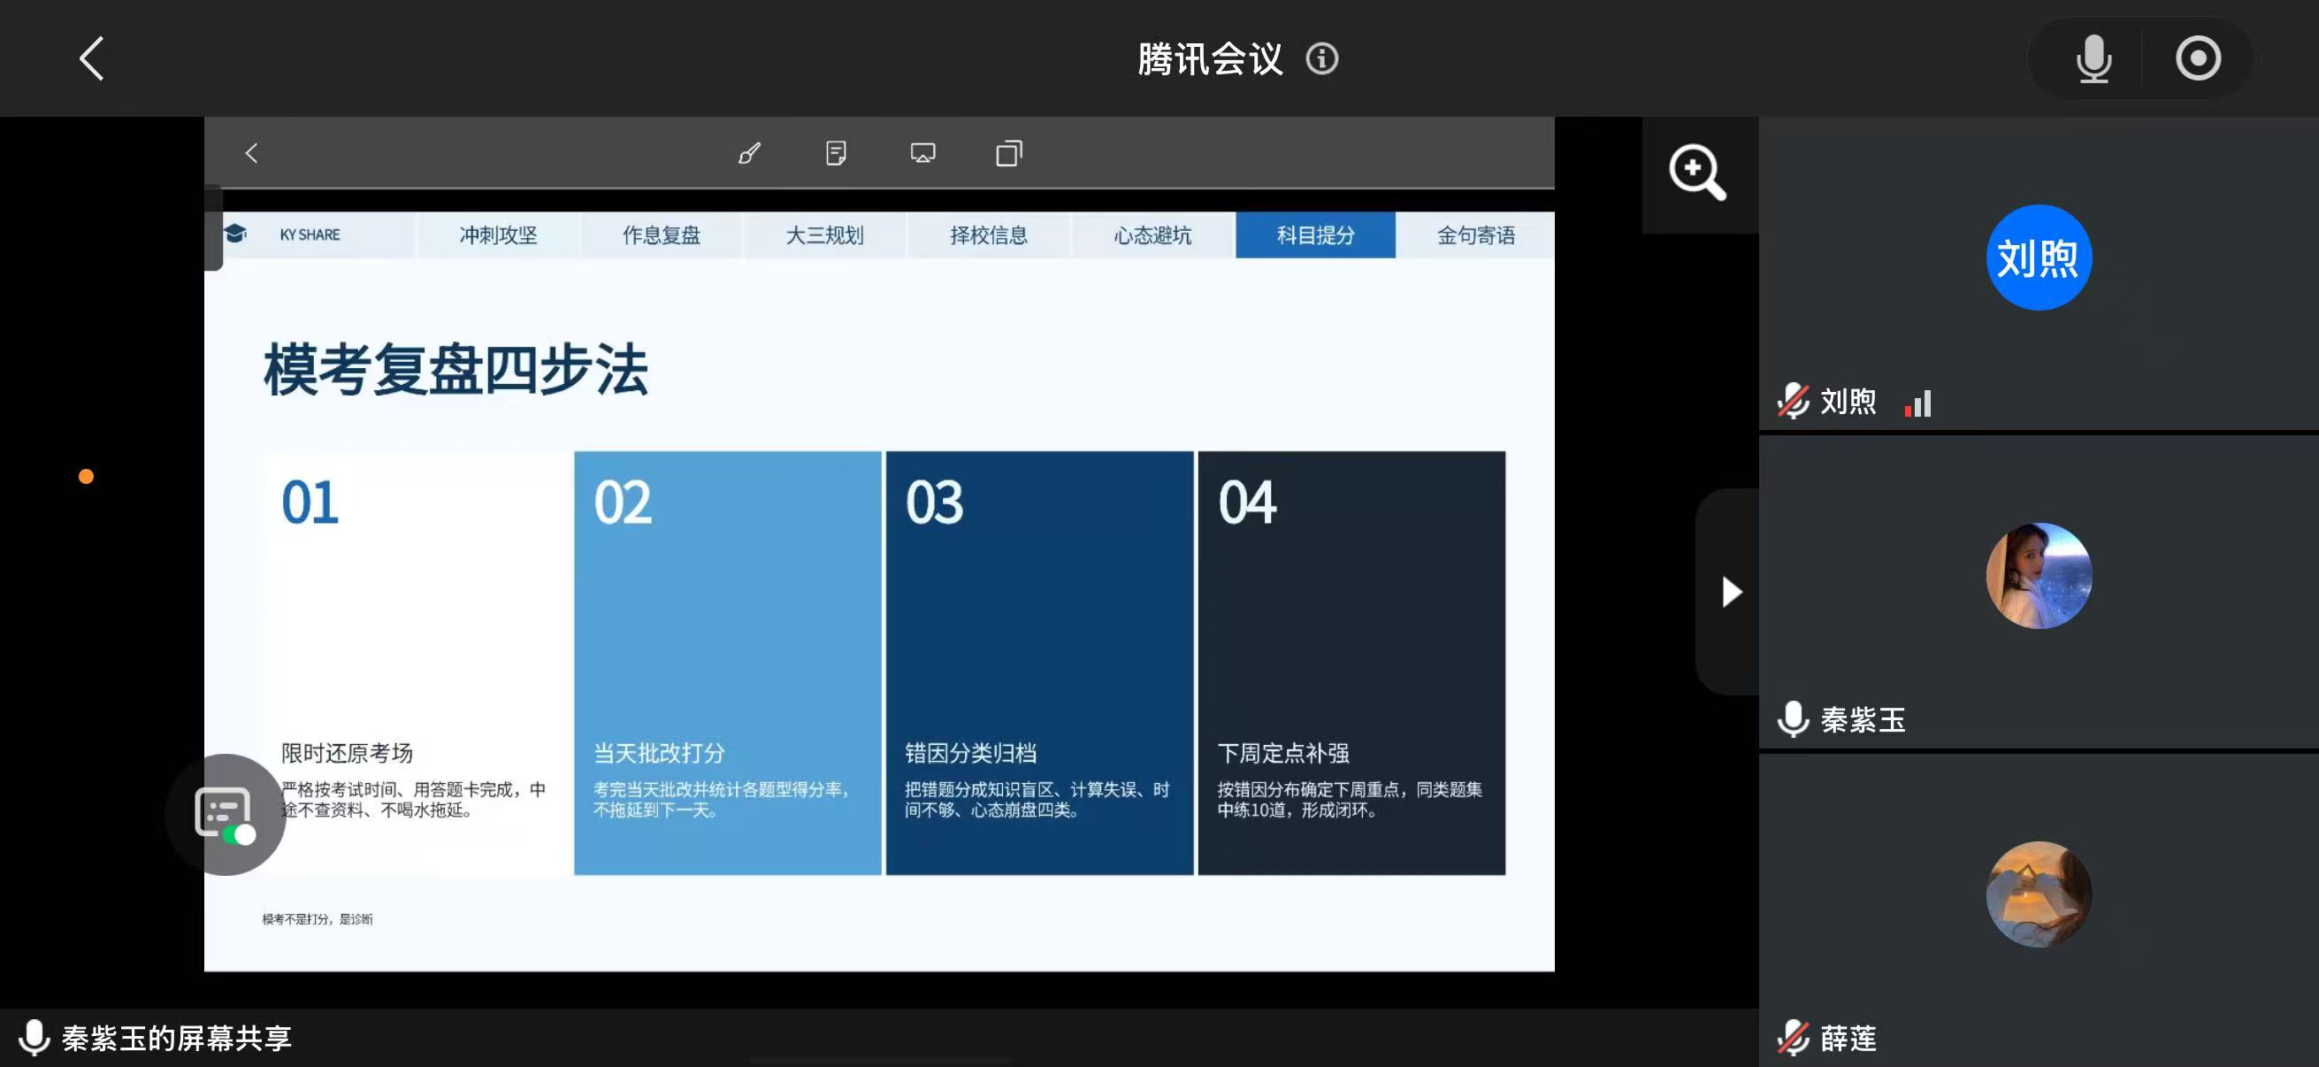This screenshot has height=1067, width=2319.
Task: Click card 01 限时还原考场
Action: click(416, 664)
